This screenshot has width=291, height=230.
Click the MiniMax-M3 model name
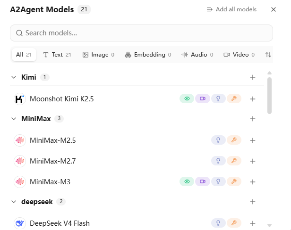[x=50, y=182]
